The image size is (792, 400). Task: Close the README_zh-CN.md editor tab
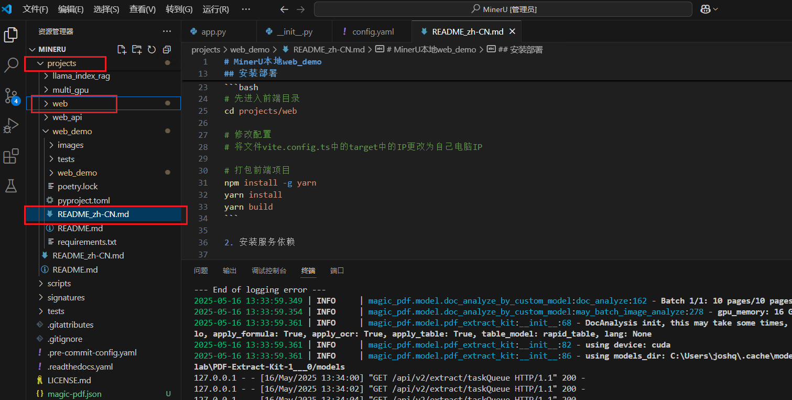tap(513, 31)
